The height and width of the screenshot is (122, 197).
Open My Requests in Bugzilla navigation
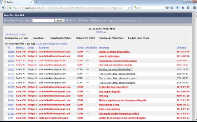83,20
